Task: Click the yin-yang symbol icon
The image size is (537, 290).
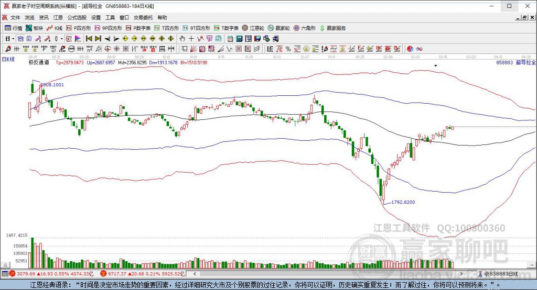Action: point(410,49)
